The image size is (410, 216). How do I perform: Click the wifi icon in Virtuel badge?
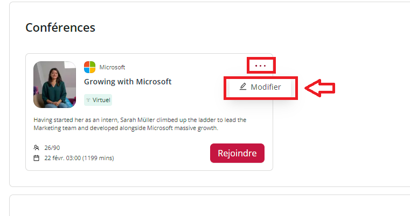(88, 100)
